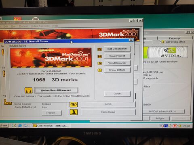Open the Edit menu in 3DMark
Viewport: 194px width, 145px height.
pyautogui.click(x=6, y=26)
